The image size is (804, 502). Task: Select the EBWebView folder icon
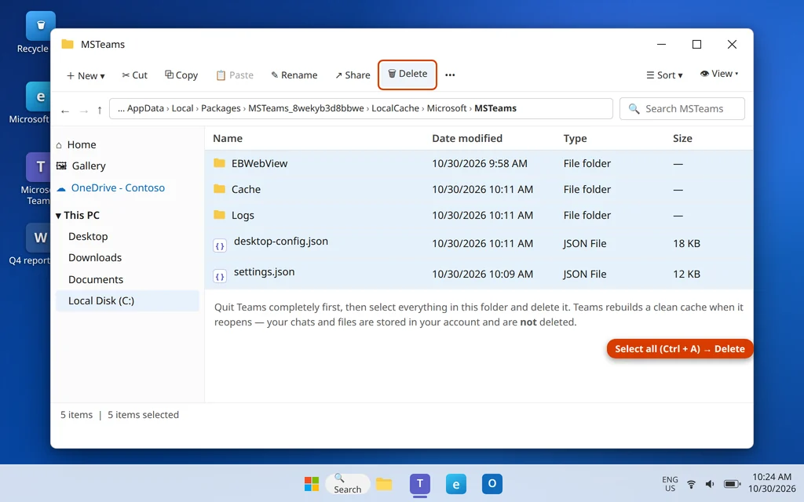(x=220, y=163)
